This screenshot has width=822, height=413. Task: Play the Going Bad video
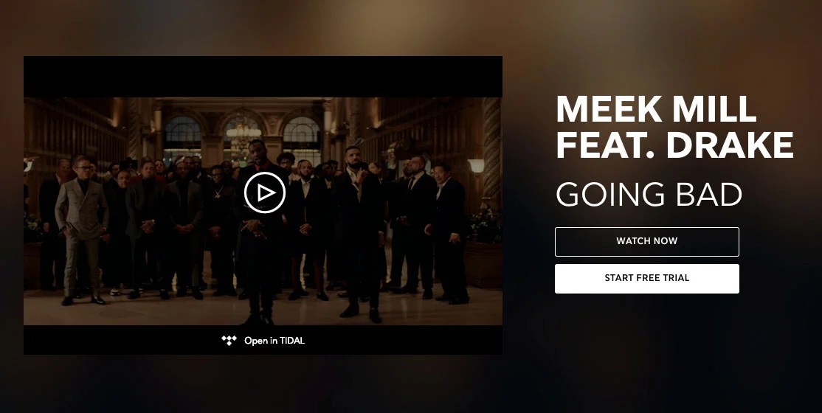265,193
